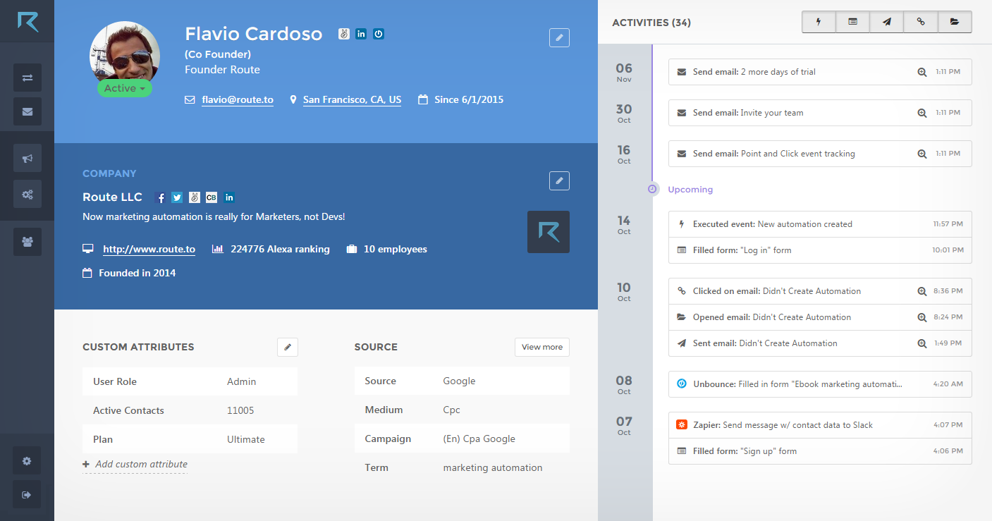Open Route LLC AngelList icon

[195, 197]
